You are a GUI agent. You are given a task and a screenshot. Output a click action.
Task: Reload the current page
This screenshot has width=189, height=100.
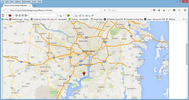105,10
